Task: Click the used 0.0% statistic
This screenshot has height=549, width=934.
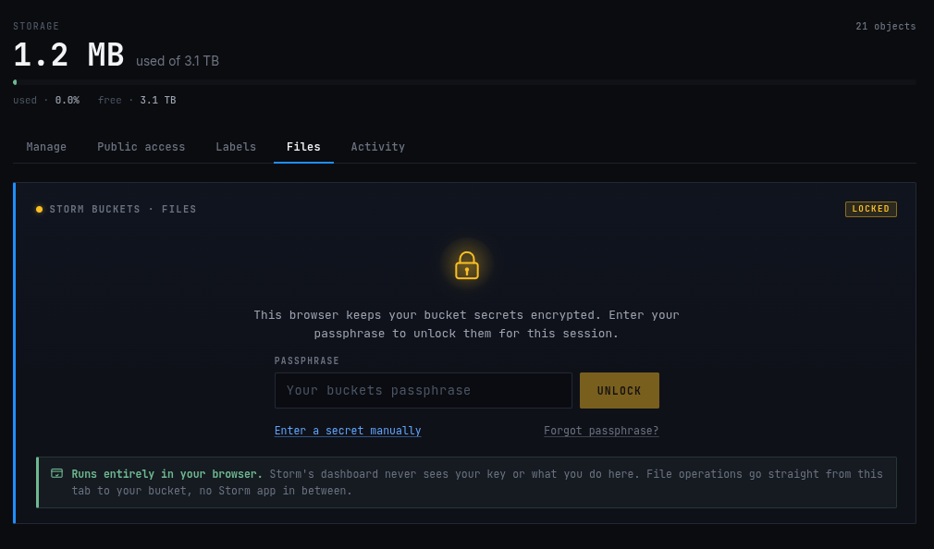Action: pos(46,100)
